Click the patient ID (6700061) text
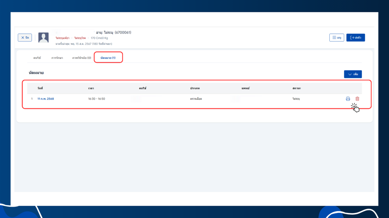Image resolution: width=389 pixels, height=218 pixels. click(x=123, y=32)
